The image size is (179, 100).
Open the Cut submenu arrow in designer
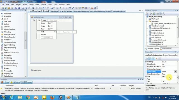[55, 32]
